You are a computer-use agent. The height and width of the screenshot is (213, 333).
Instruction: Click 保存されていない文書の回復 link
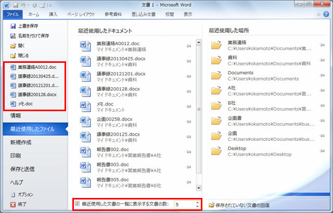point(239,205)
